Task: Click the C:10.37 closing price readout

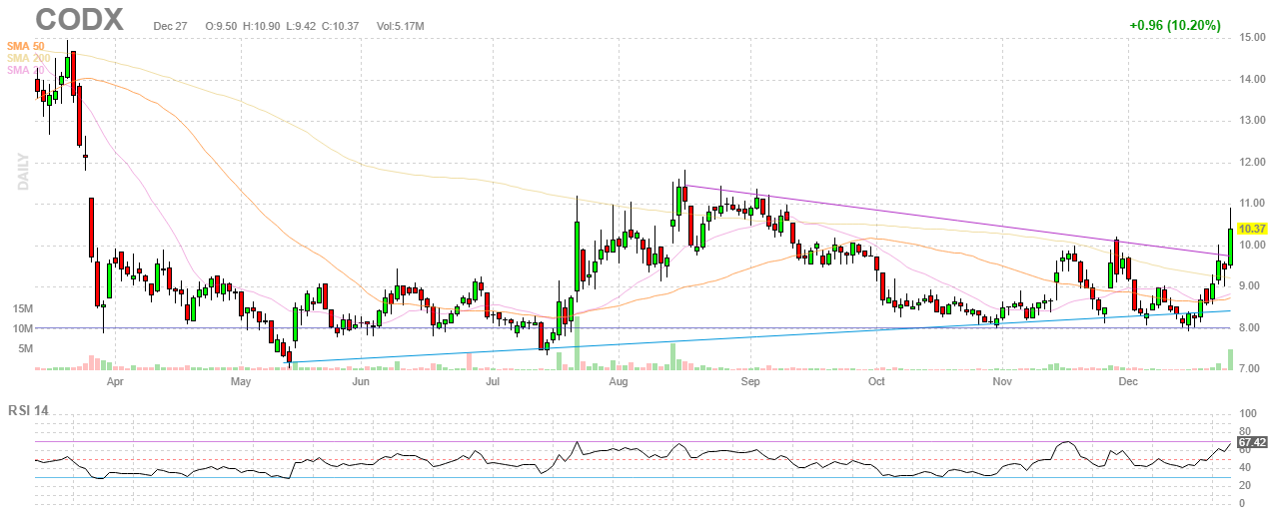Action: 336,25
